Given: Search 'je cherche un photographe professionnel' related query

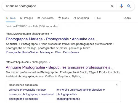Looking at the screenshot, I should [x=81, y=90].
